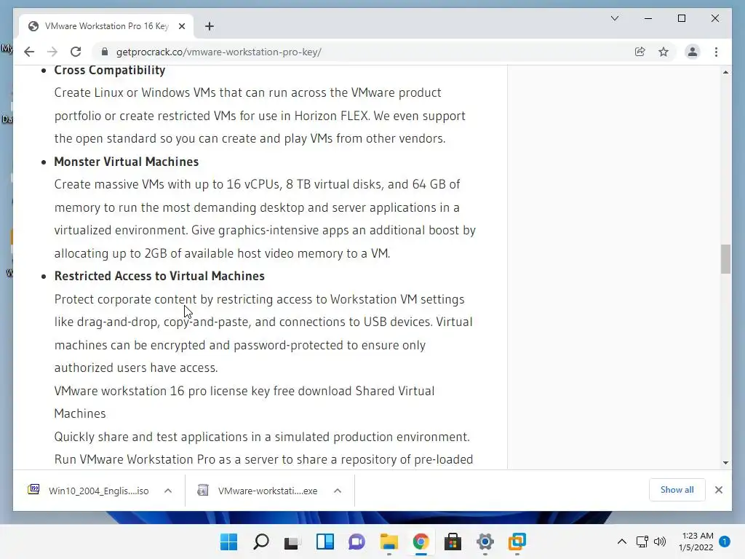Click the text 'authorized users have access.'
Image resolution: width=745 pixels, height=559 pixels.
(x=136, y=368)
